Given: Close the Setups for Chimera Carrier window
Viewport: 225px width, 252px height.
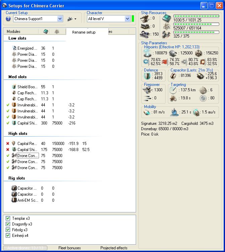Looking at the screenshot, I should 219,6.
